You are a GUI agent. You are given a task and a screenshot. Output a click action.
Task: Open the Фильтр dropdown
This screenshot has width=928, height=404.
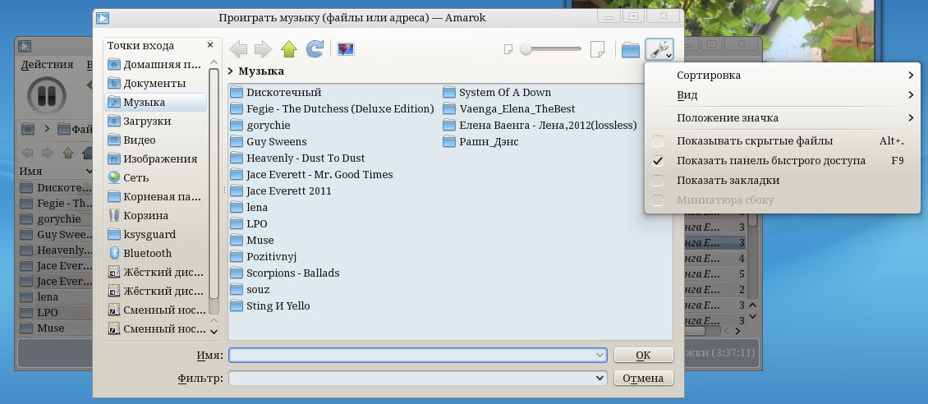coord(600,378)
